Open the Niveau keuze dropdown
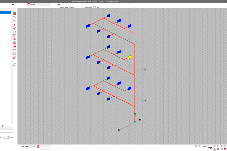Screen dimensions: 227x151 pos(76,7)
